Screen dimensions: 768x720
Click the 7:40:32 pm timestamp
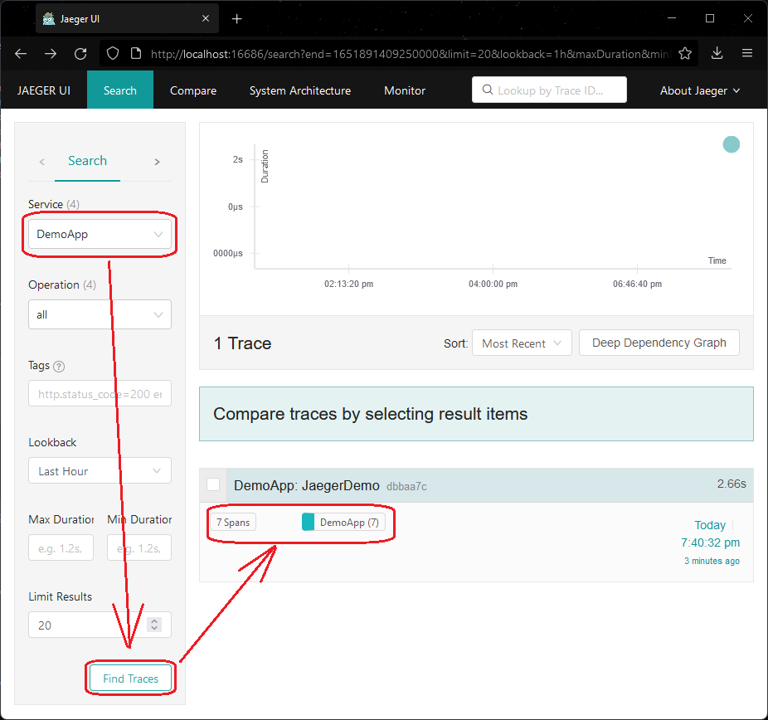pyautogui.click(x=710, y=542)
